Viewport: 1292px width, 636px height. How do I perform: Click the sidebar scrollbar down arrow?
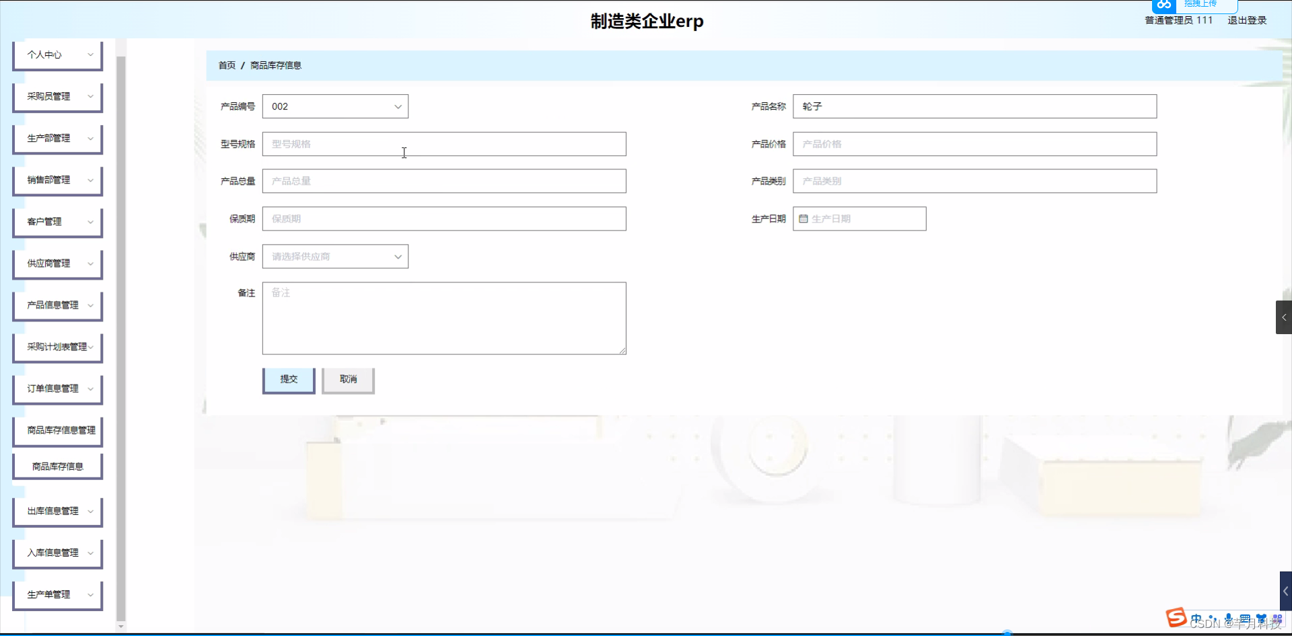[x=120, y=626]
